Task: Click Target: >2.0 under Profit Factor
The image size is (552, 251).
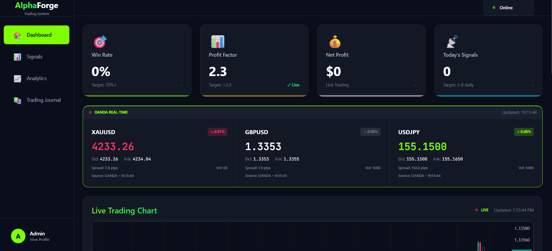Action: [x=220, y=85]
